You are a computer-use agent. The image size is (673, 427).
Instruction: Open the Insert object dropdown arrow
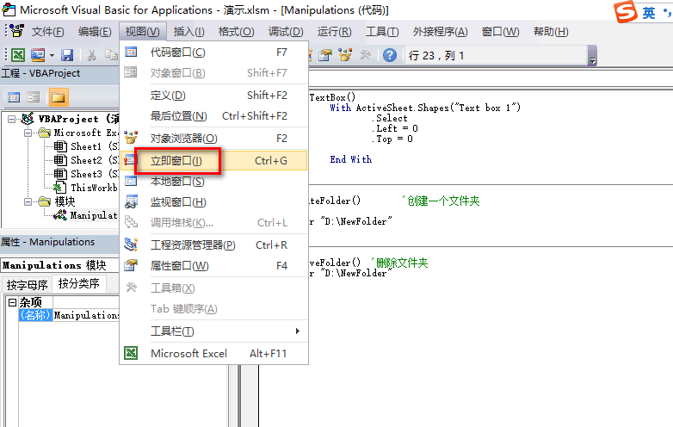pyautogui.click(x=52, y=55)
